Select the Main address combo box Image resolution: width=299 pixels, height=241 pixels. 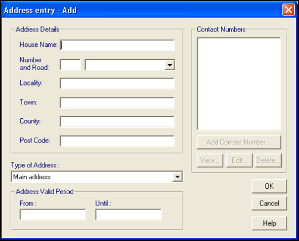[97, 177]
